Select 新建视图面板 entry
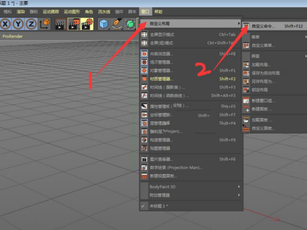The height and width of the screenshot is (230, 307). (191, 176)
